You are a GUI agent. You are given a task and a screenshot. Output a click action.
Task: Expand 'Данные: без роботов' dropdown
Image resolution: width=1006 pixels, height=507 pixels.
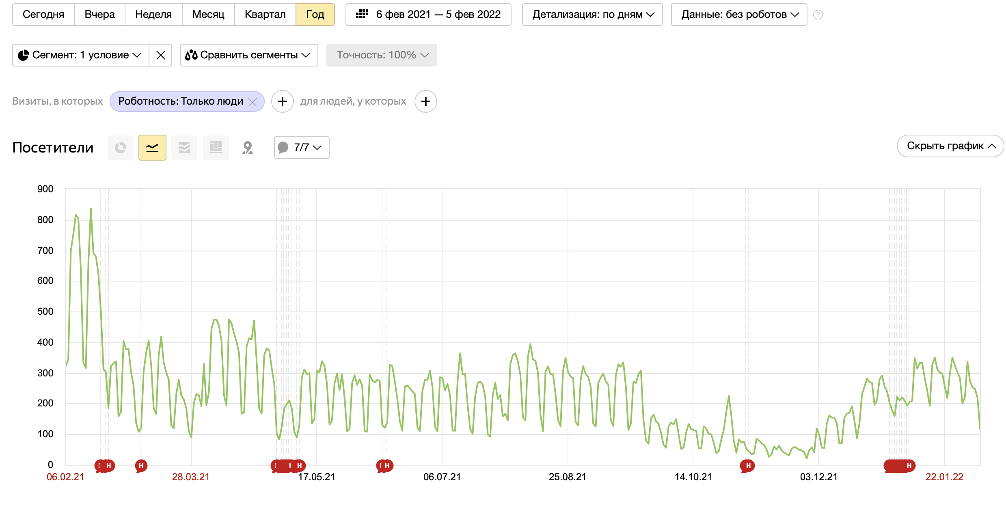pos(739,15)
